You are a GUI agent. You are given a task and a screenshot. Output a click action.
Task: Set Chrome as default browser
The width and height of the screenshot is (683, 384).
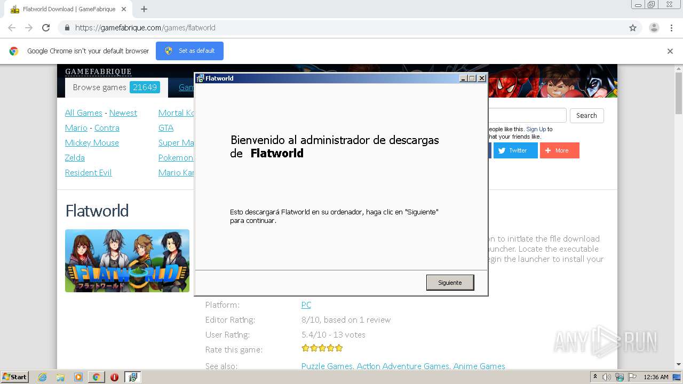[189, 51]
